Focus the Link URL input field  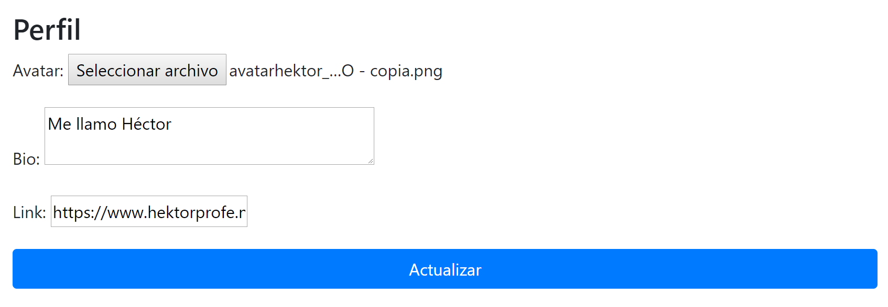(x=149, y=211)
